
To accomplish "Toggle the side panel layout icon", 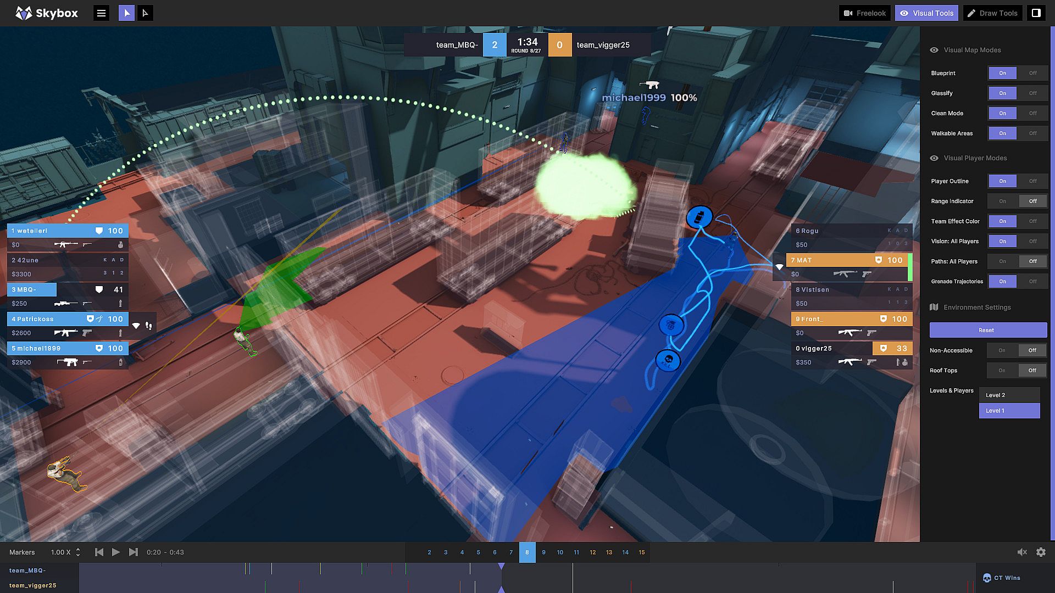I will click(1036, 13).
